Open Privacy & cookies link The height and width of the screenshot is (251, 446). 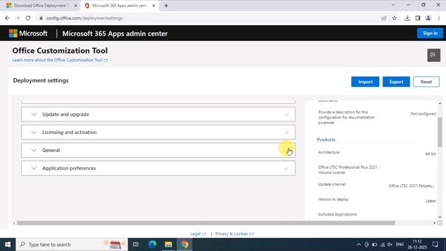[x=234, y=234]
